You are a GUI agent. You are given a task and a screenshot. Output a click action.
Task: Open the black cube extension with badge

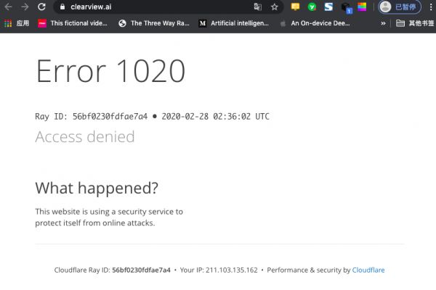click(346, 7)
